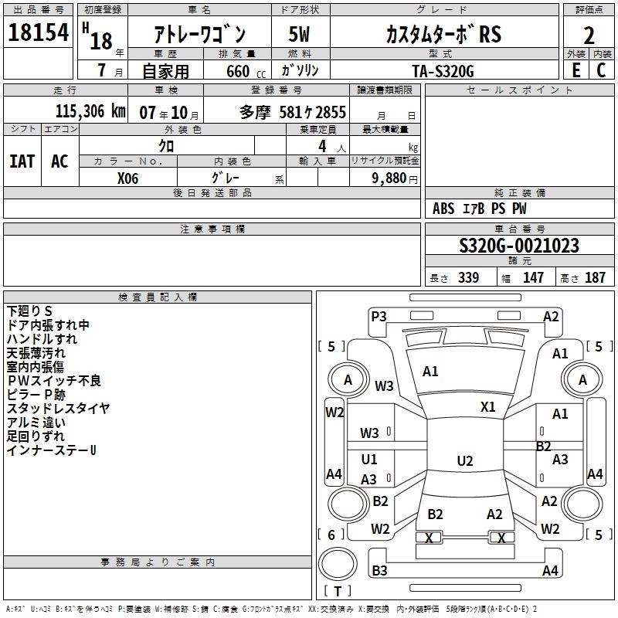Screen dimensions: 618x618
Task: Click inspector note ピラーP跡
Action: pos(36,395)
